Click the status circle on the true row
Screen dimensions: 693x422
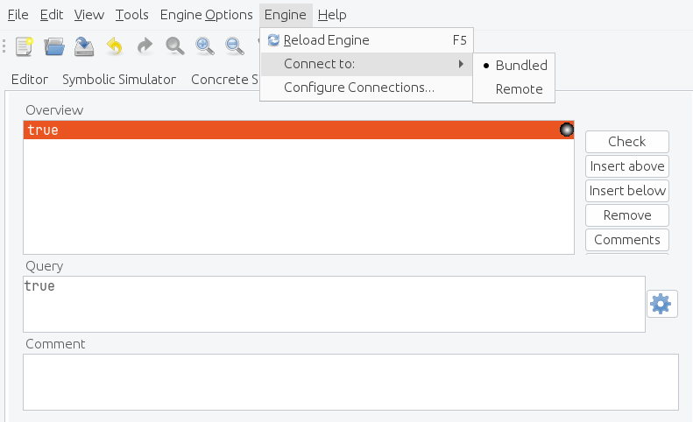pyautogui.click(x=566, y=130)
